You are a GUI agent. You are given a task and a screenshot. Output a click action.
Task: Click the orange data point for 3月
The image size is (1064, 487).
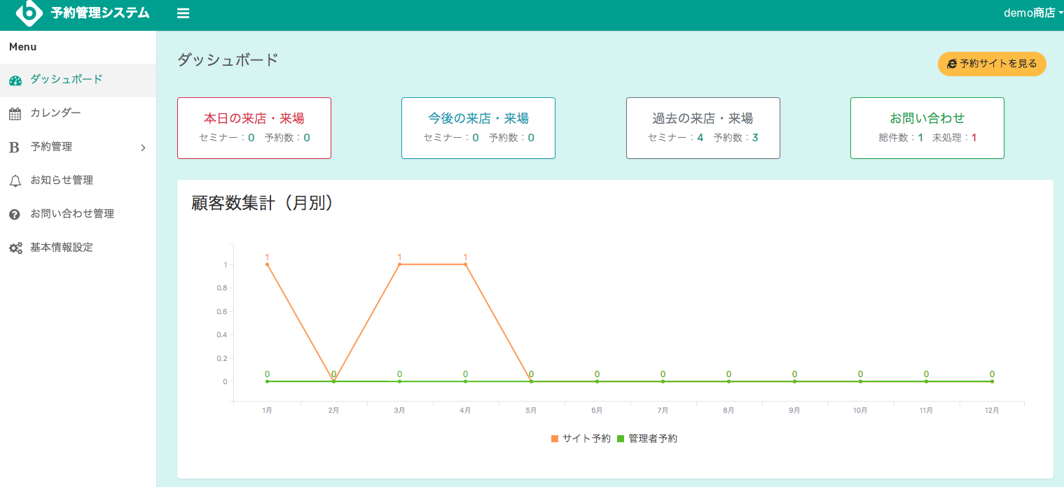point(399,264)
